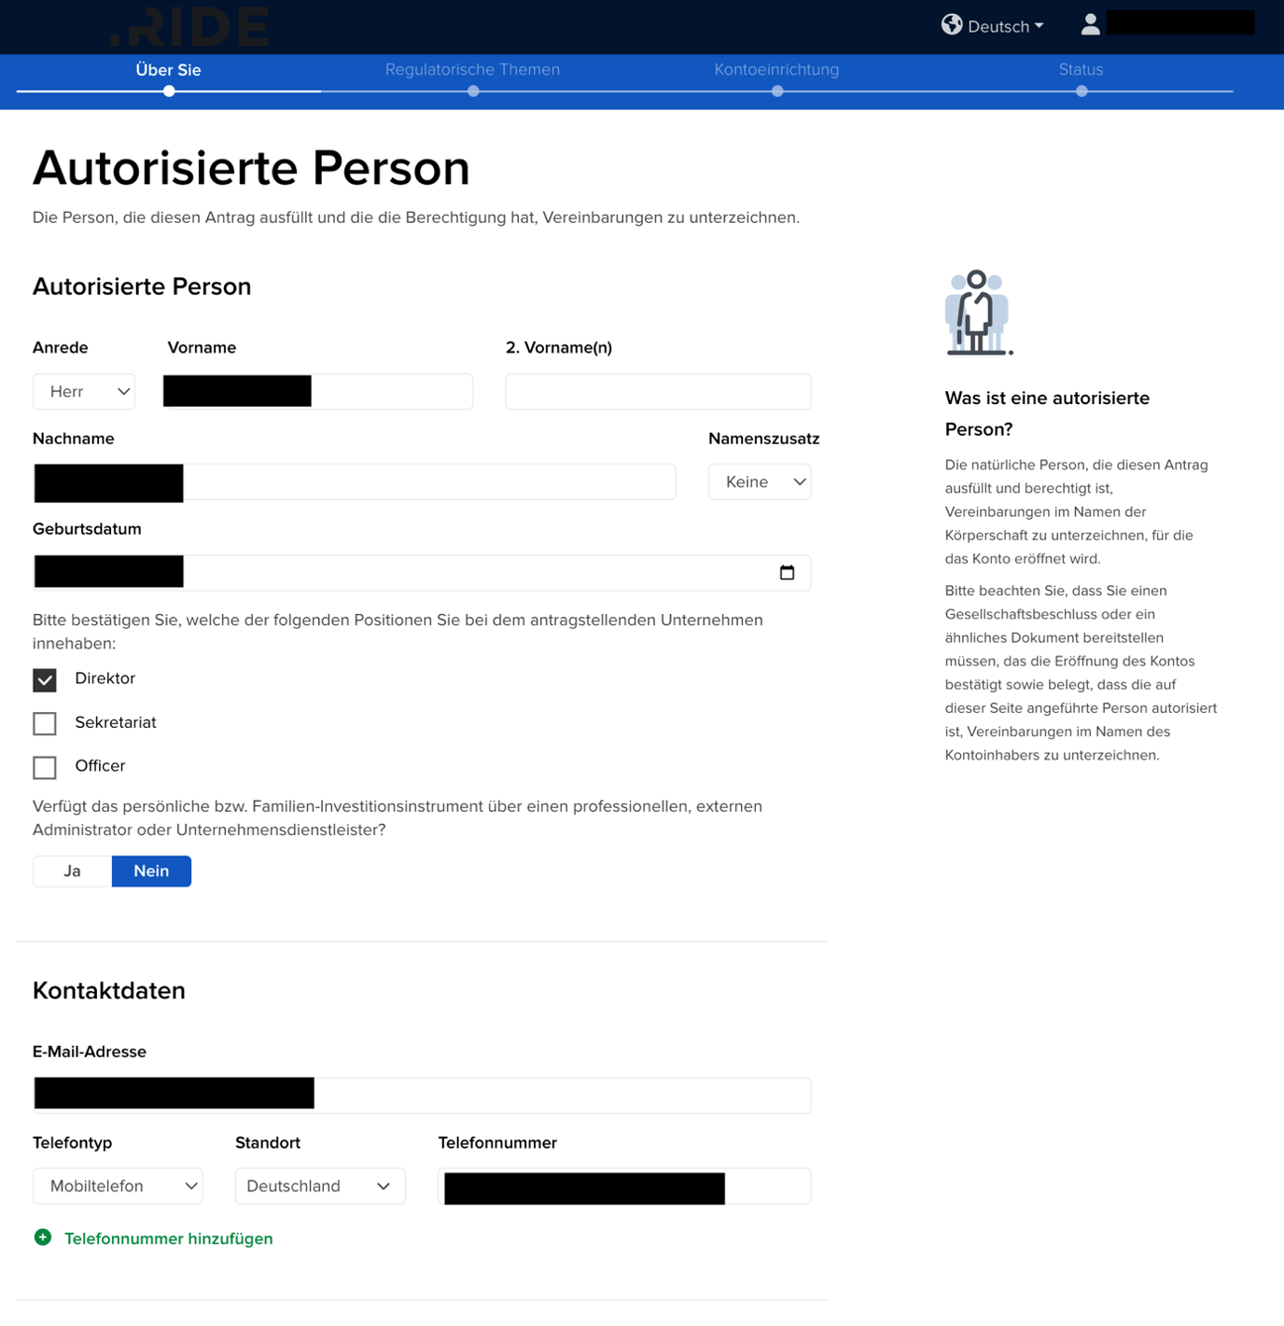The image size is (1284, 1326).
Task: Click the authorized person illustration icon
Action: [978, 313]
